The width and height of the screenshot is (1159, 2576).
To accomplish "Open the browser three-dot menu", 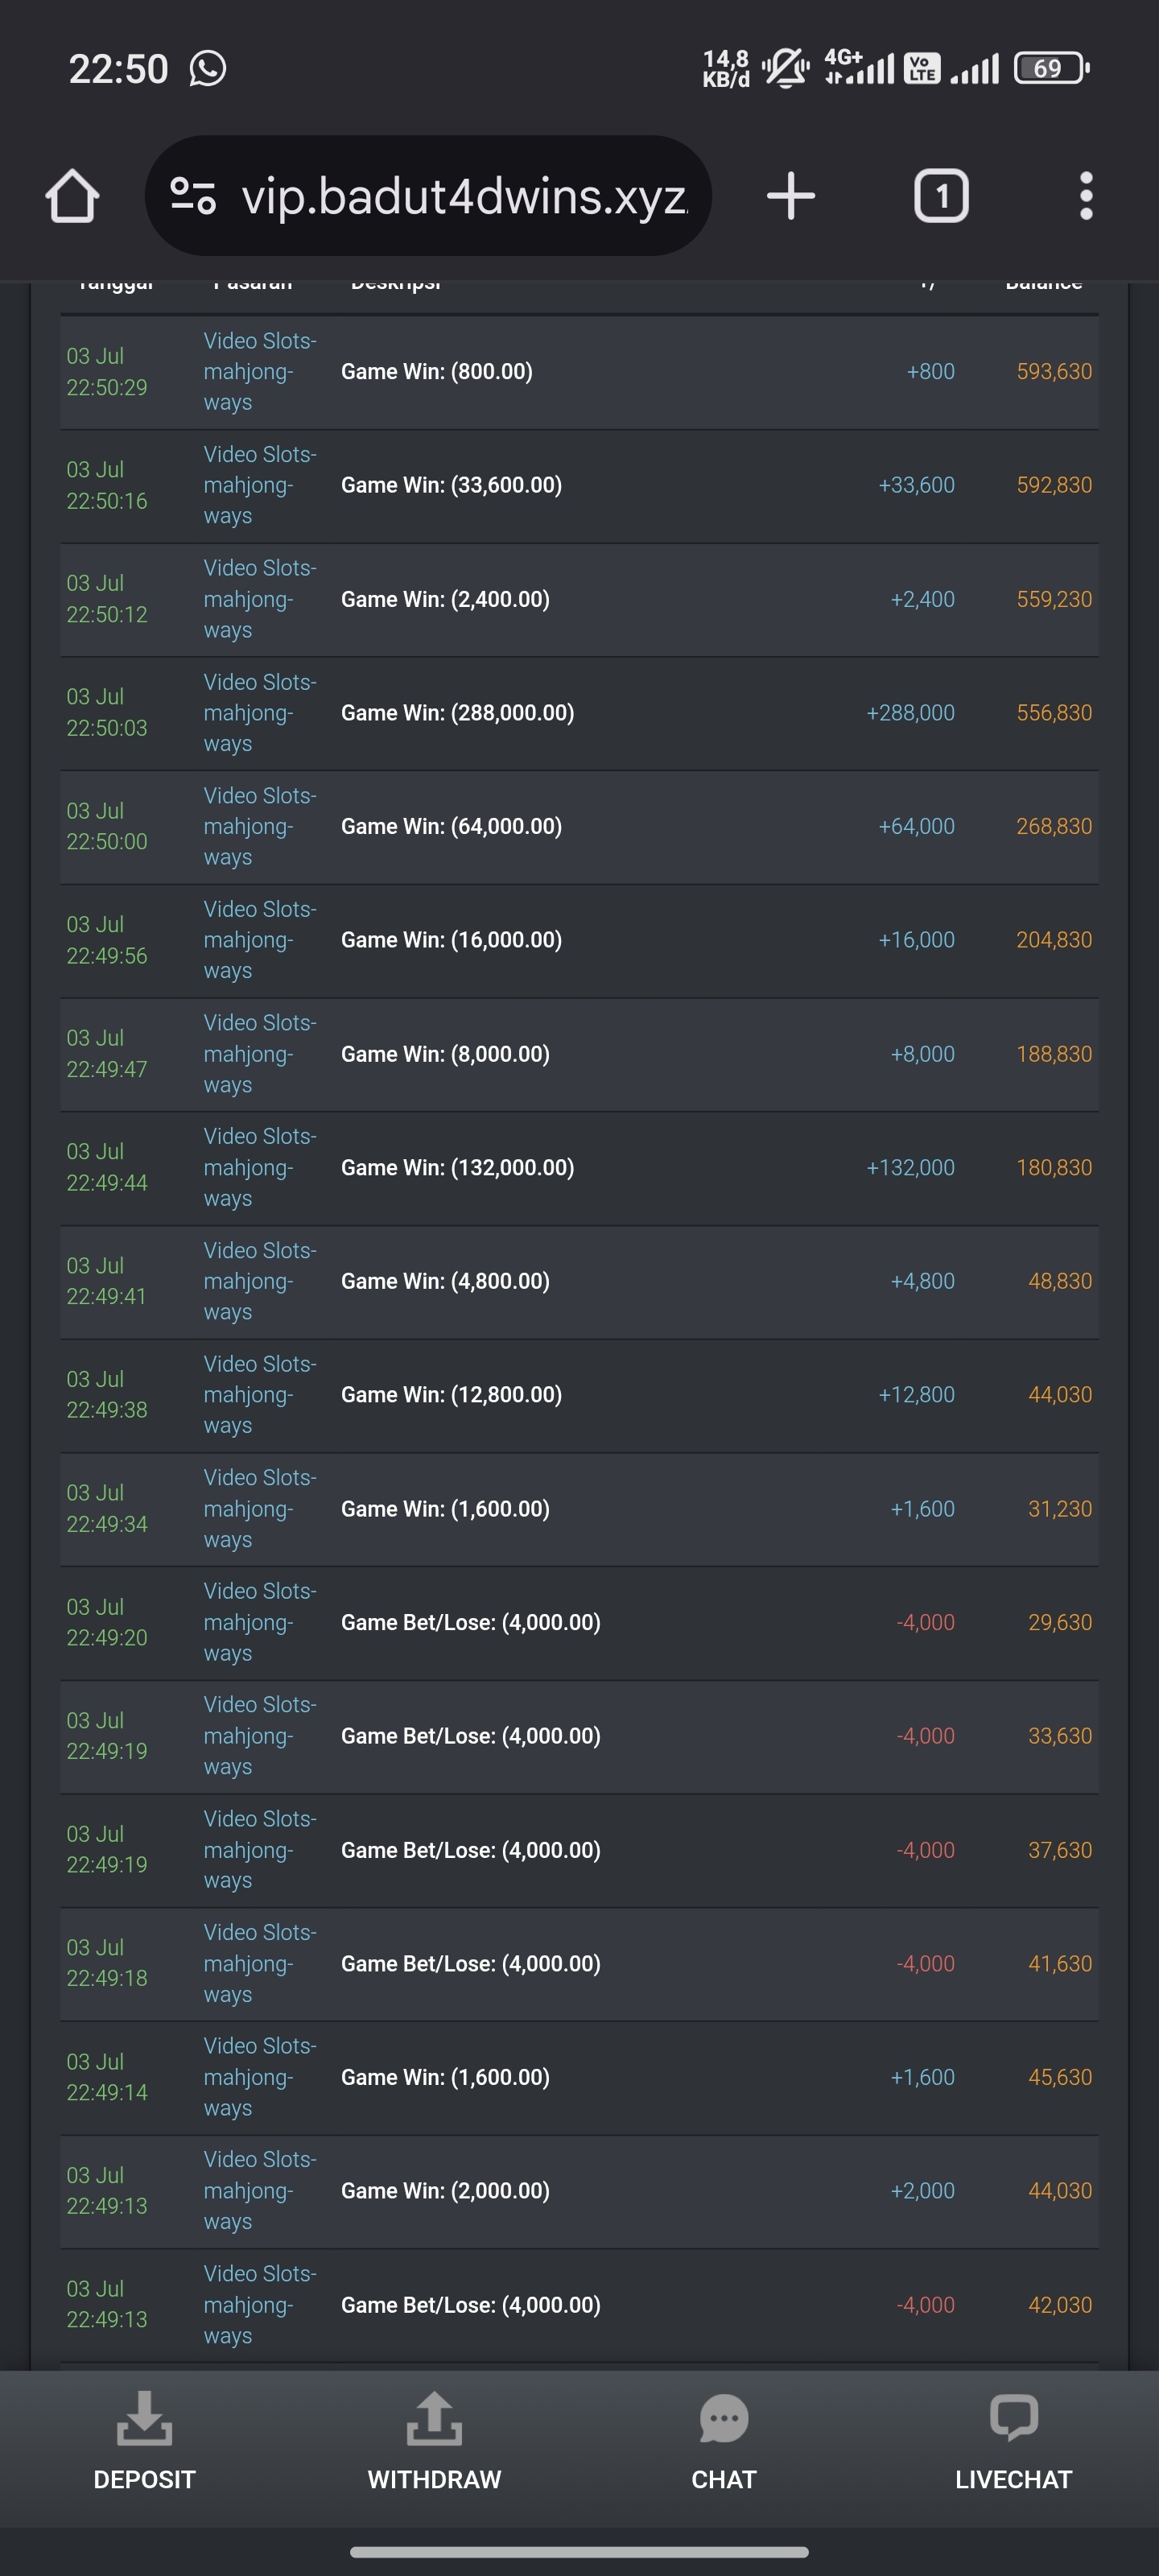I will coord(1086,196).
